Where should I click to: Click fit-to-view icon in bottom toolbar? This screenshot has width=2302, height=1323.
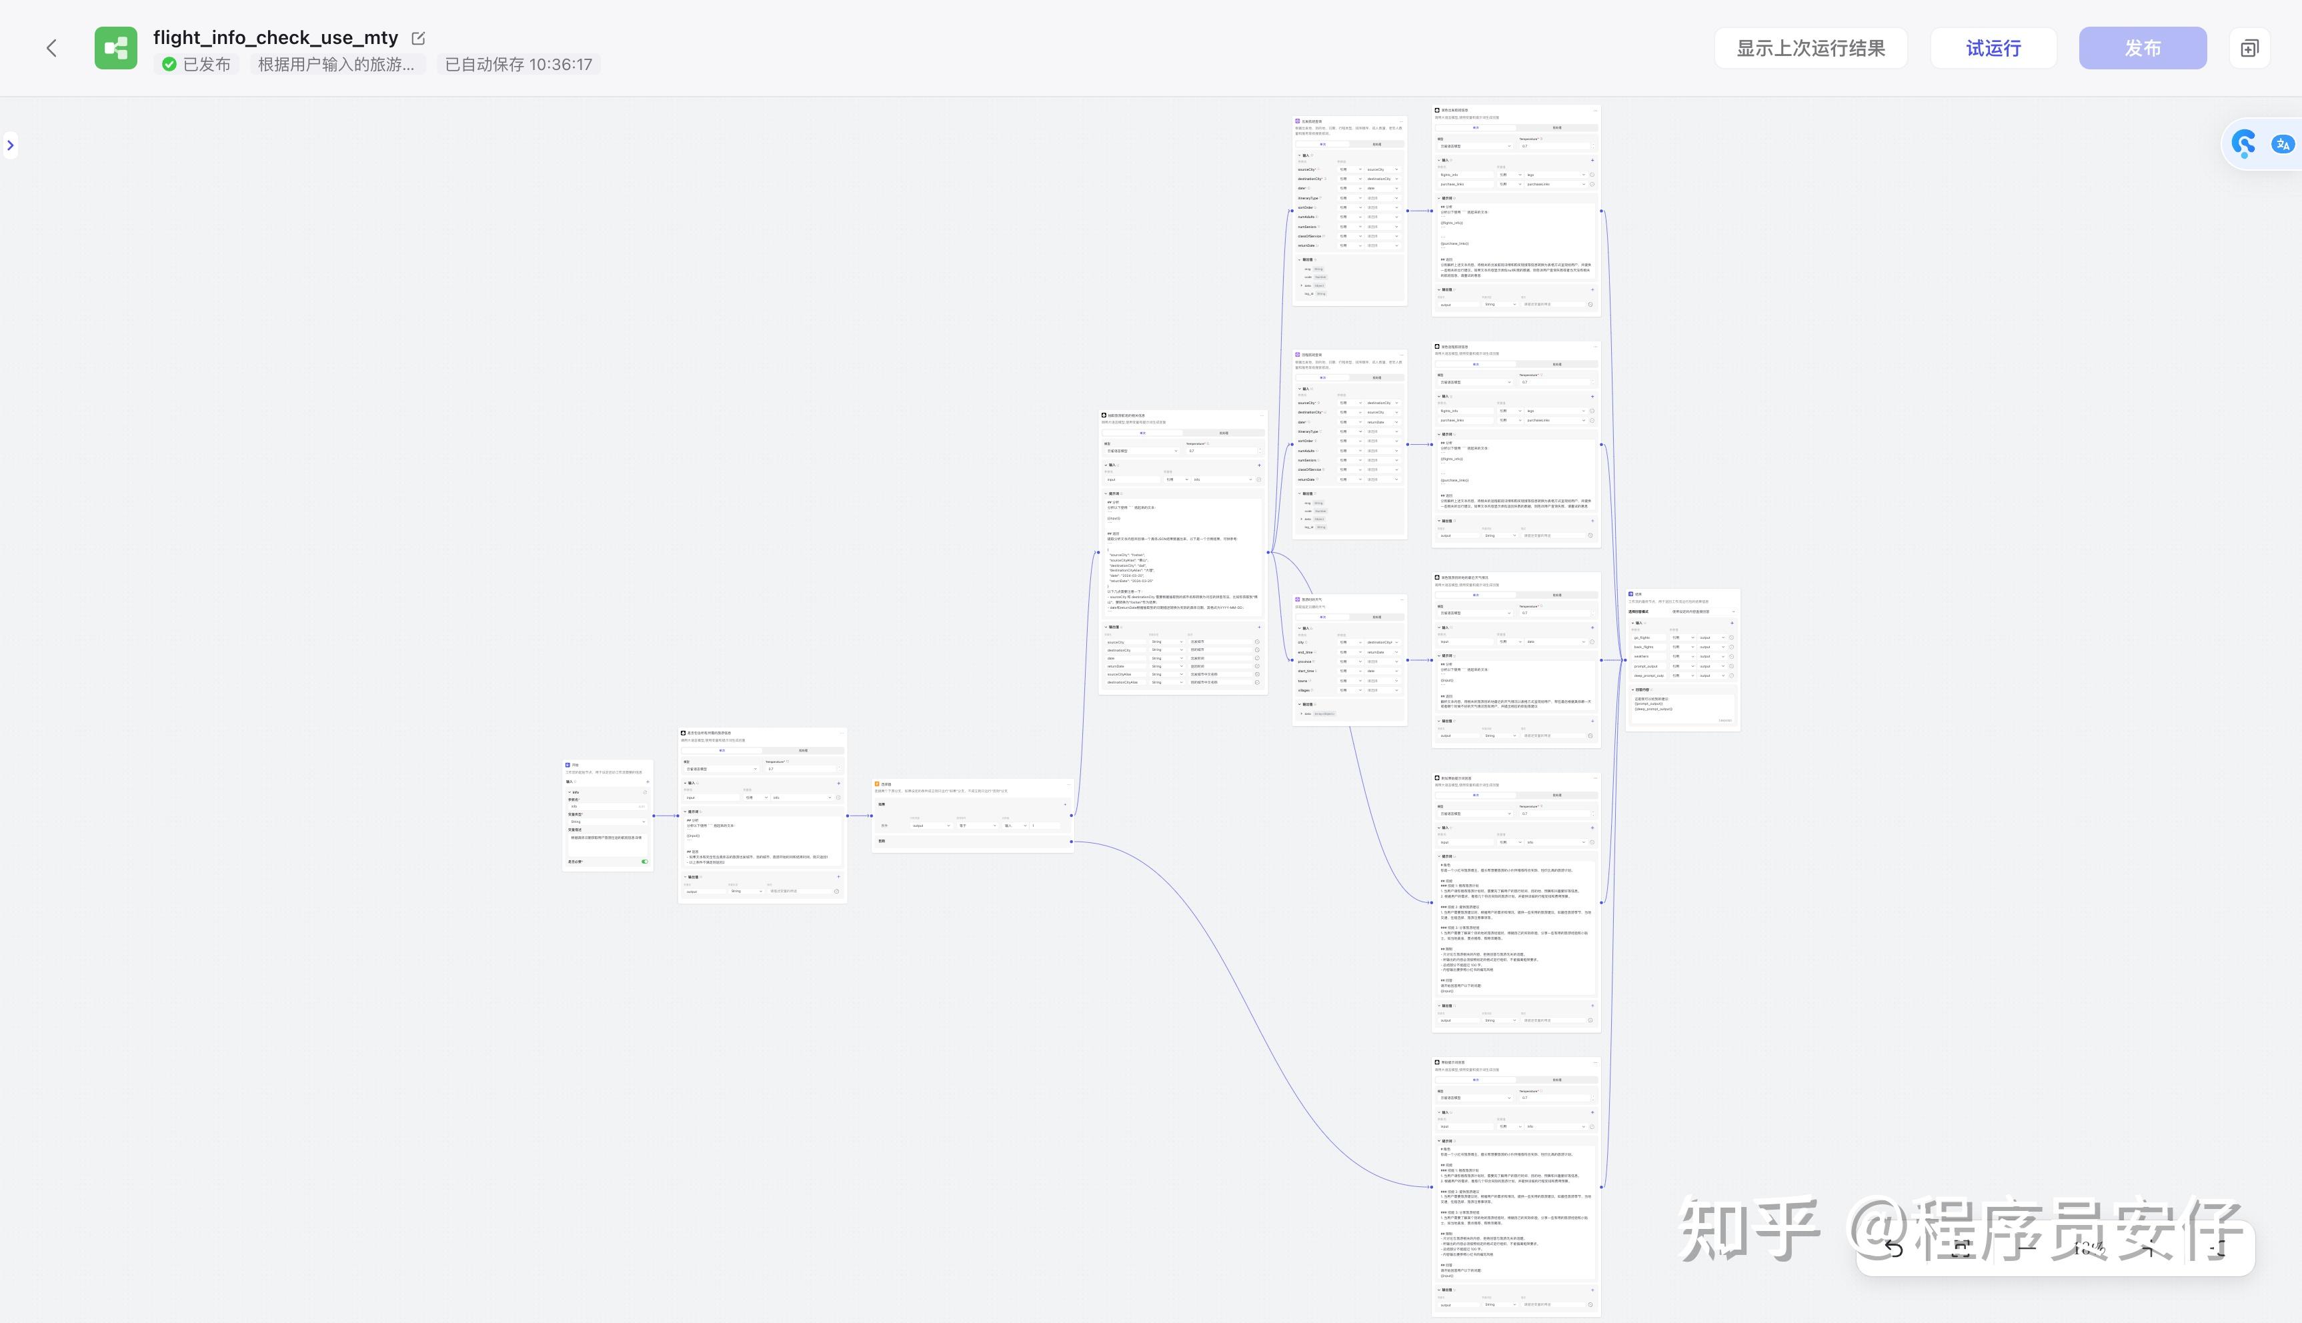pyautogui.click(x=1961, y=1248)
